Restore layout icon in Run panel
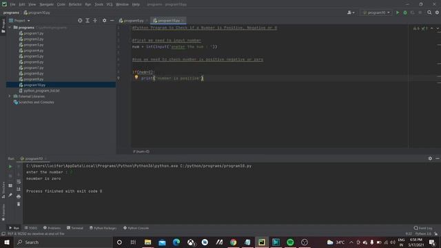This screenshot has height=248, width=441. 10,185
